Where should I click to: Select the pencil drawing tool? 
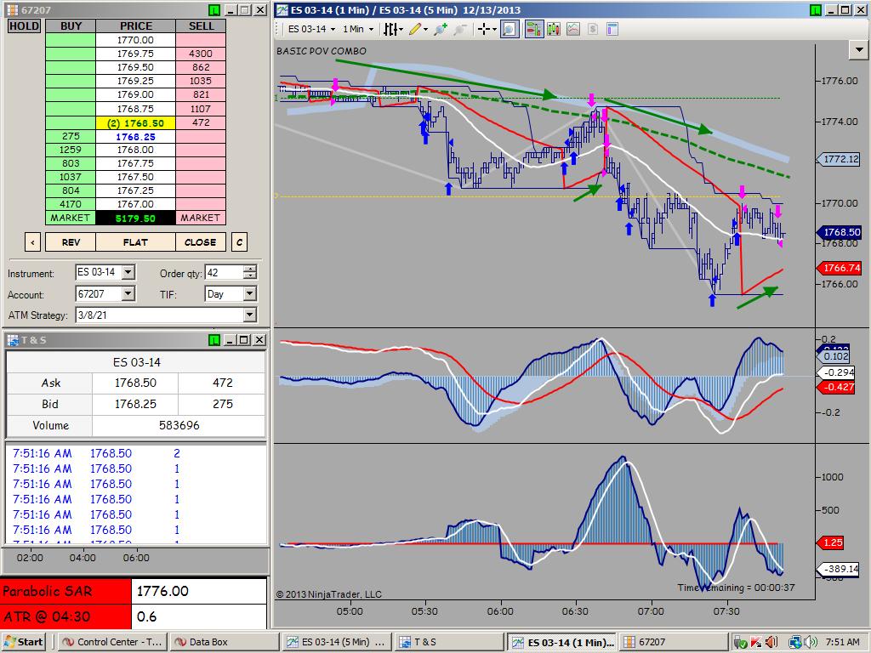click(415, 30)
